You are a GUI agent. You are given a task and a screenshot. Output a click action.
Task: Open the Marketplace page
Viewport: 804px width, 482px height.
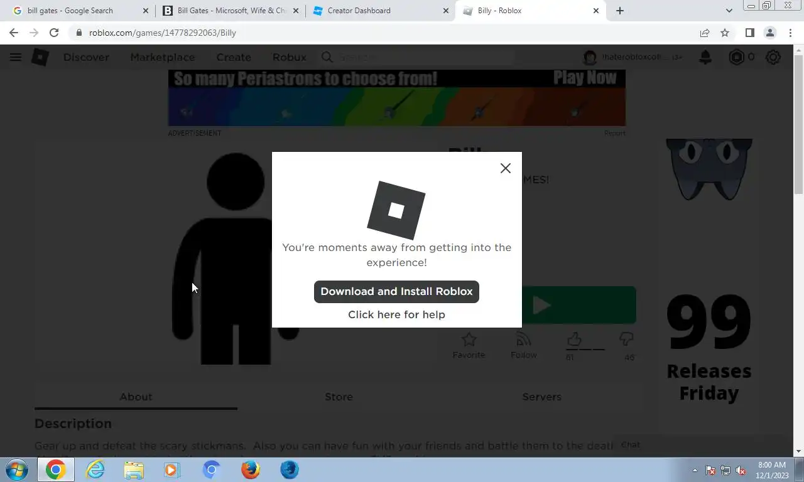(162, 57)
